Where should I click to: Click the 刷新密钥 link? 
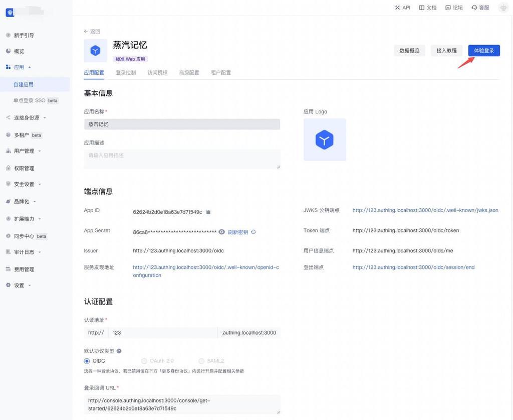tap(238, 232)
